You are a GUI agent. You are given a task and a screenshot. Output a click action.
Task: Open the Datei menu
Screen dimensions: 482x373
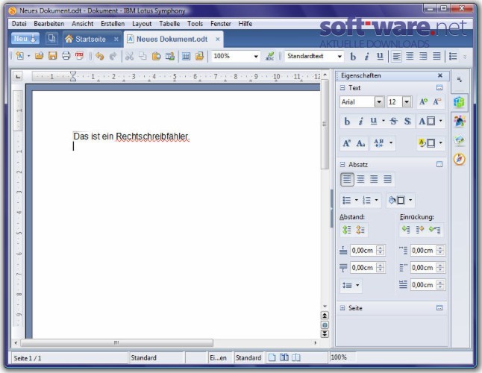(x=19, y=24)
